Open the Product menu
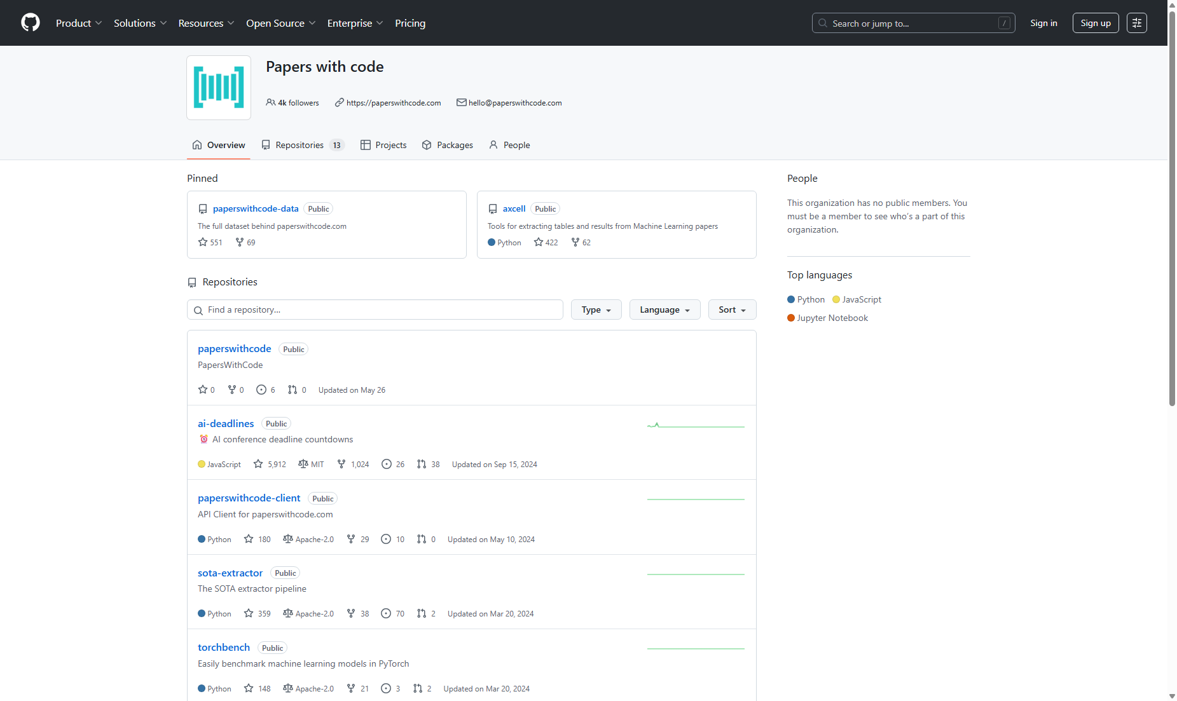Viewport: 1177px width, 701px height. pos(79,23)
